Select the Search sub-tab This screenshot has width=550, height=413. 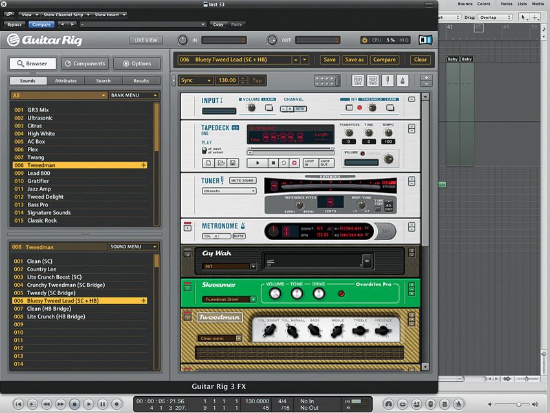pyautogui.click(x=104, y=81)
